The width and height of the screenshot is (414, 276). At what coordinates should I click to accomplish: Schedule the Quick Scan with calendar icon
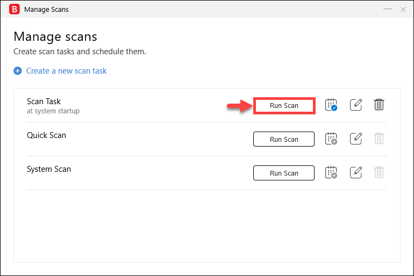click(331, 139)
